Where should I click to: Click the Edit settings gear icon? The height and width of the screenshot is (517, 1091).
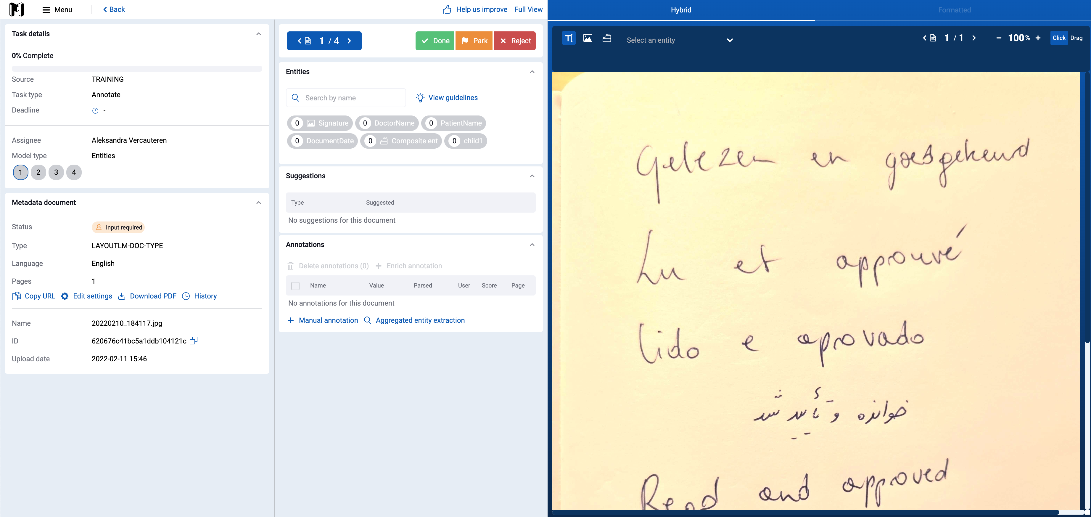65,296
